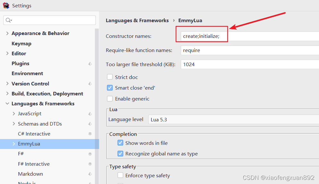Image resolution: width=319 pixels, height=184 pixels.
Task: Select EmmyLua entry in sidebar
Action: pos(49,144)
